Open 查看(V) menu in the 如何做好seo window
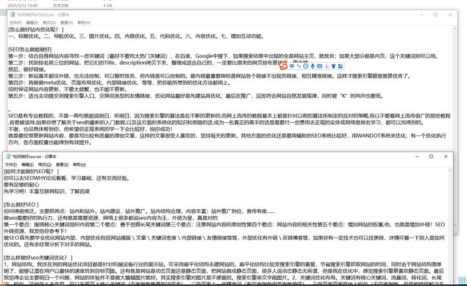 point(62,165)
